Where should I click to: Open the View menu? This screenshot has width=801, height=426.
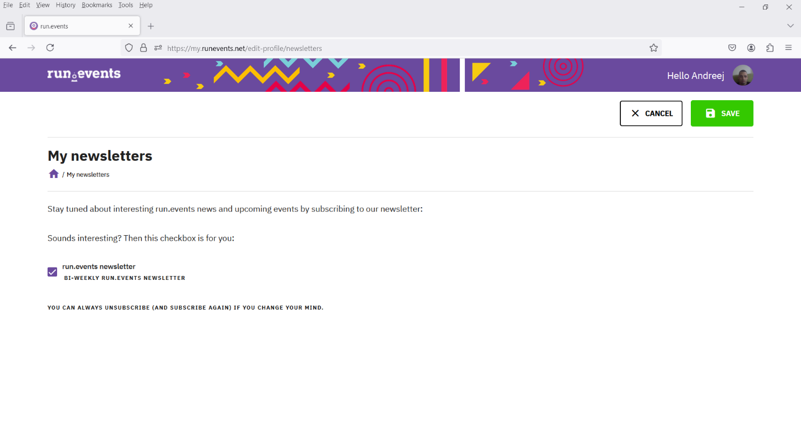(43, 5)
